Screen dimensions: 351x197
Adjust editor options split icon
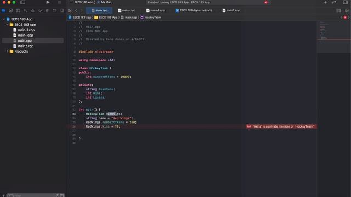pos(339,10)
